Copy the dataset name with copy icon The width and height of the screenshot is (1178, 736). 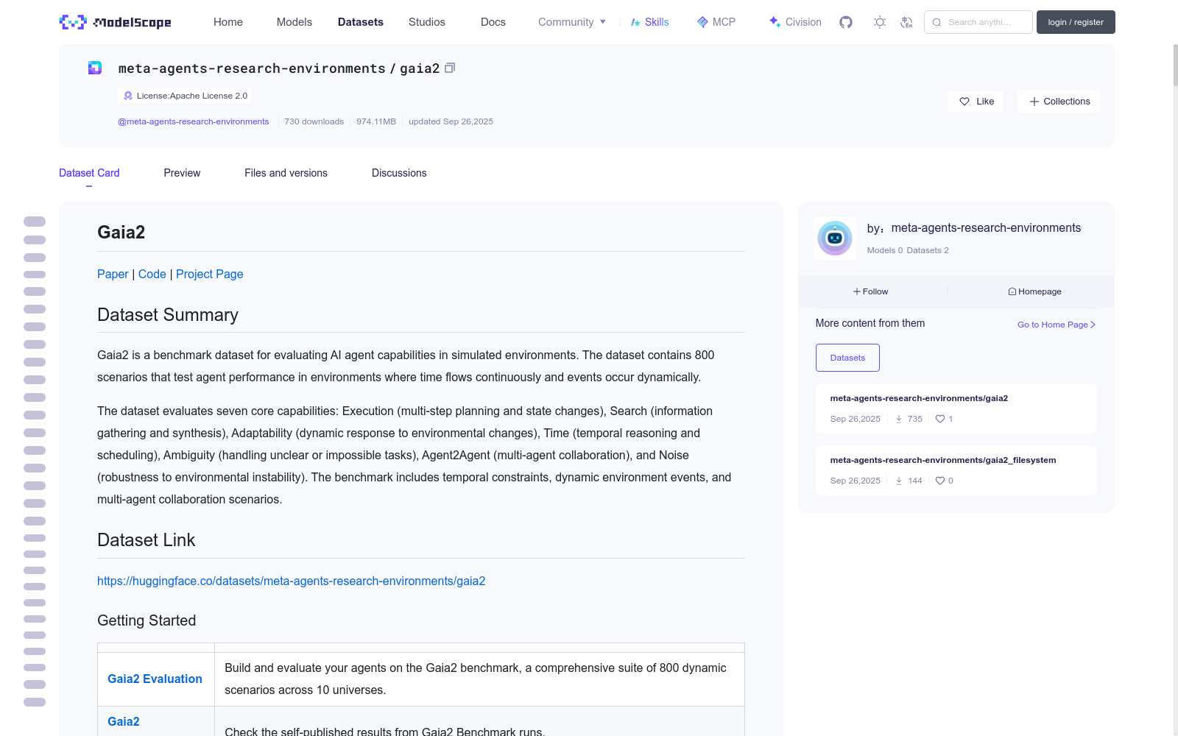(450, 68)
